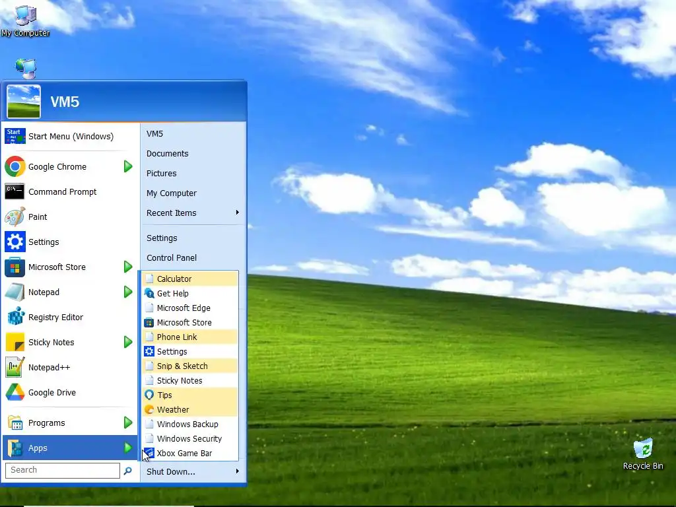Open the network computer desktop icon below My Computer
The width and height of the screenshot is (676, 507).
click(x=26, y=68)
